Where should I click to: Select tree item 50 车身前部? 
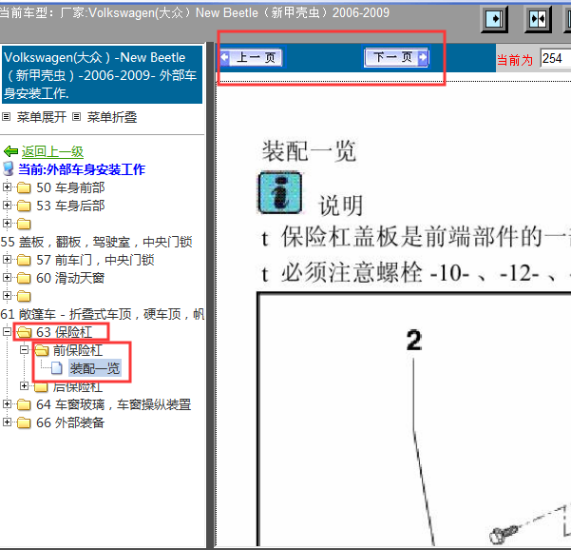coord(70,187)
